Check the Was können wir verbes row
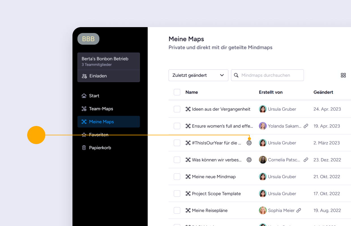 click(177, 160)
